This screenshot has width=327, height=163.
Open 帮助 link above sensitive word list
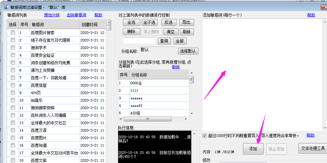pyautogui.click(x=98, y=15)
